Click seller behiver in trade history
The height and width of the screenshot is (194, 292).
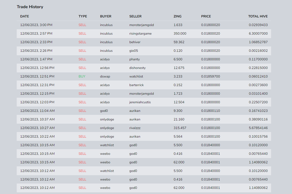135,42
